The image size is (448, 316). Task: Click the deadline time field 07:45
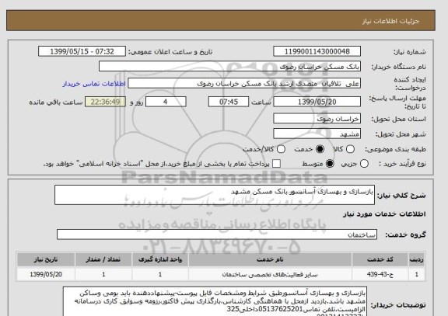point(229,102)
